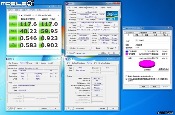The image size is (175, 115).
Task: Click the Z icon of the CPU-Z Mainboard window
Action: point(7,59)
